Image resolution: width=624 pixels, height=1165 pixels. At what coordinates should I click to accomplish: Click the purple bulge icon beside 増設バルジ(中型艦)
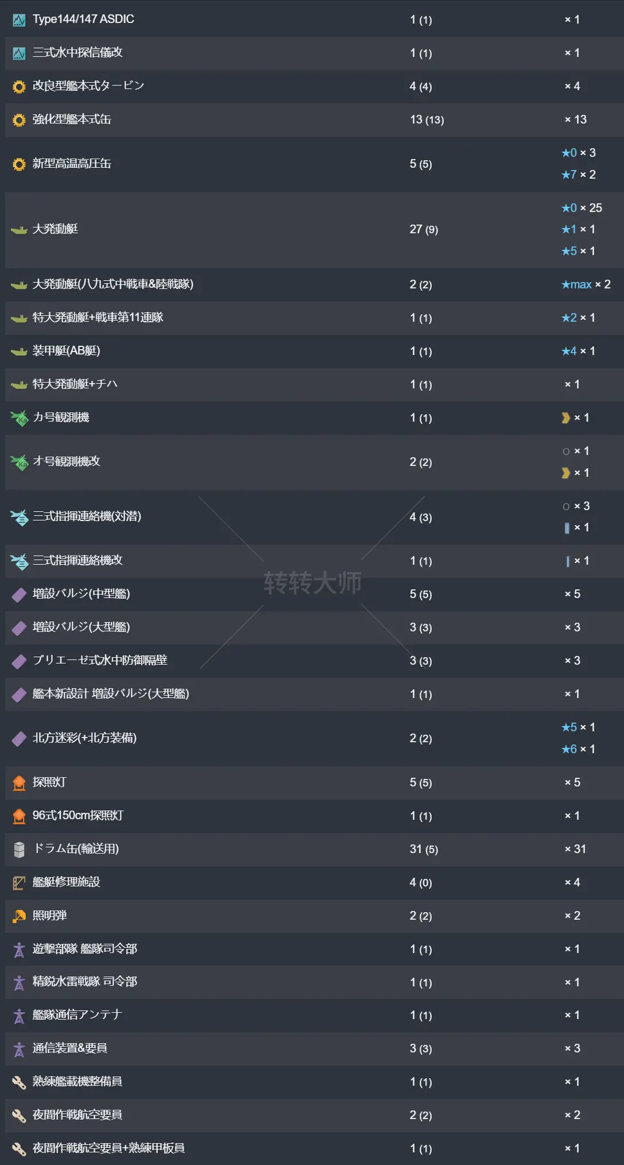point(19,595)
